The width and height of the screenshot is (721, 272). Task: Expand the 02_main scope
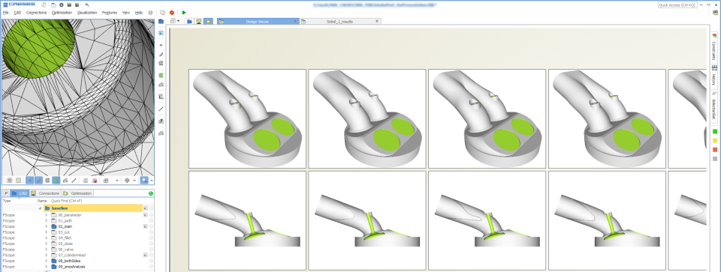tap(46, 226)
